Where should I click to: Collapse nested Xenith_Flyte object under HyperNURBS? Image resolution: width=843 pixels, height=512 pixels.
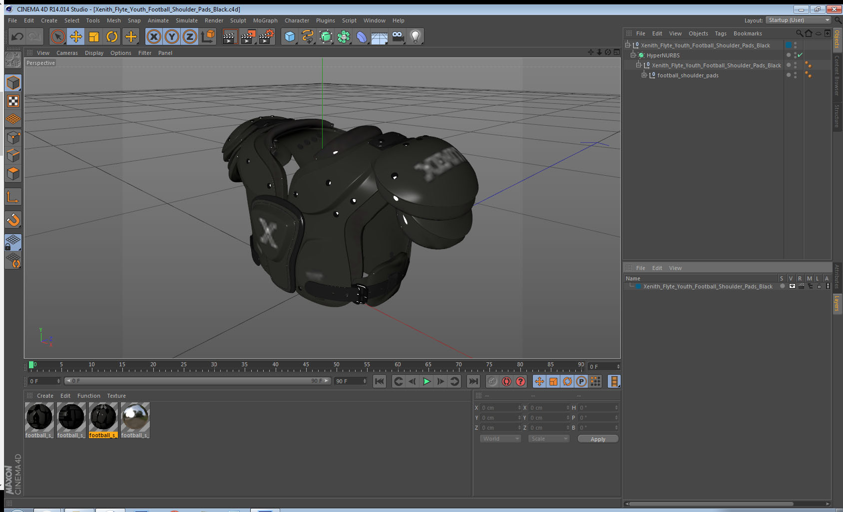(639, 65)
